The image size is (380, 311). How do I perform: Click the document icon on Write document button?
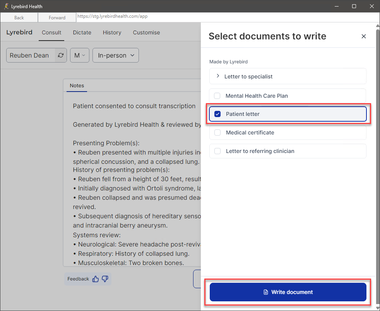pyautogui.click(x=266, y=292)
